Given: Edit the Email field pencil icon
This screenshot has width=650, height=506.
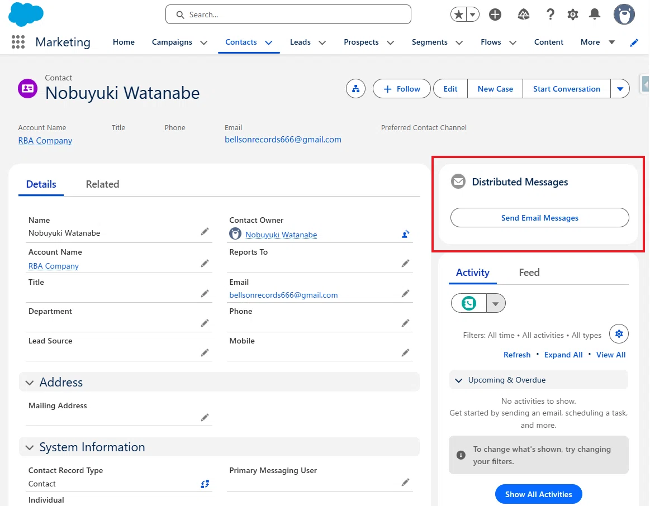Looking at the screenshot, I should tap(405, 294).
